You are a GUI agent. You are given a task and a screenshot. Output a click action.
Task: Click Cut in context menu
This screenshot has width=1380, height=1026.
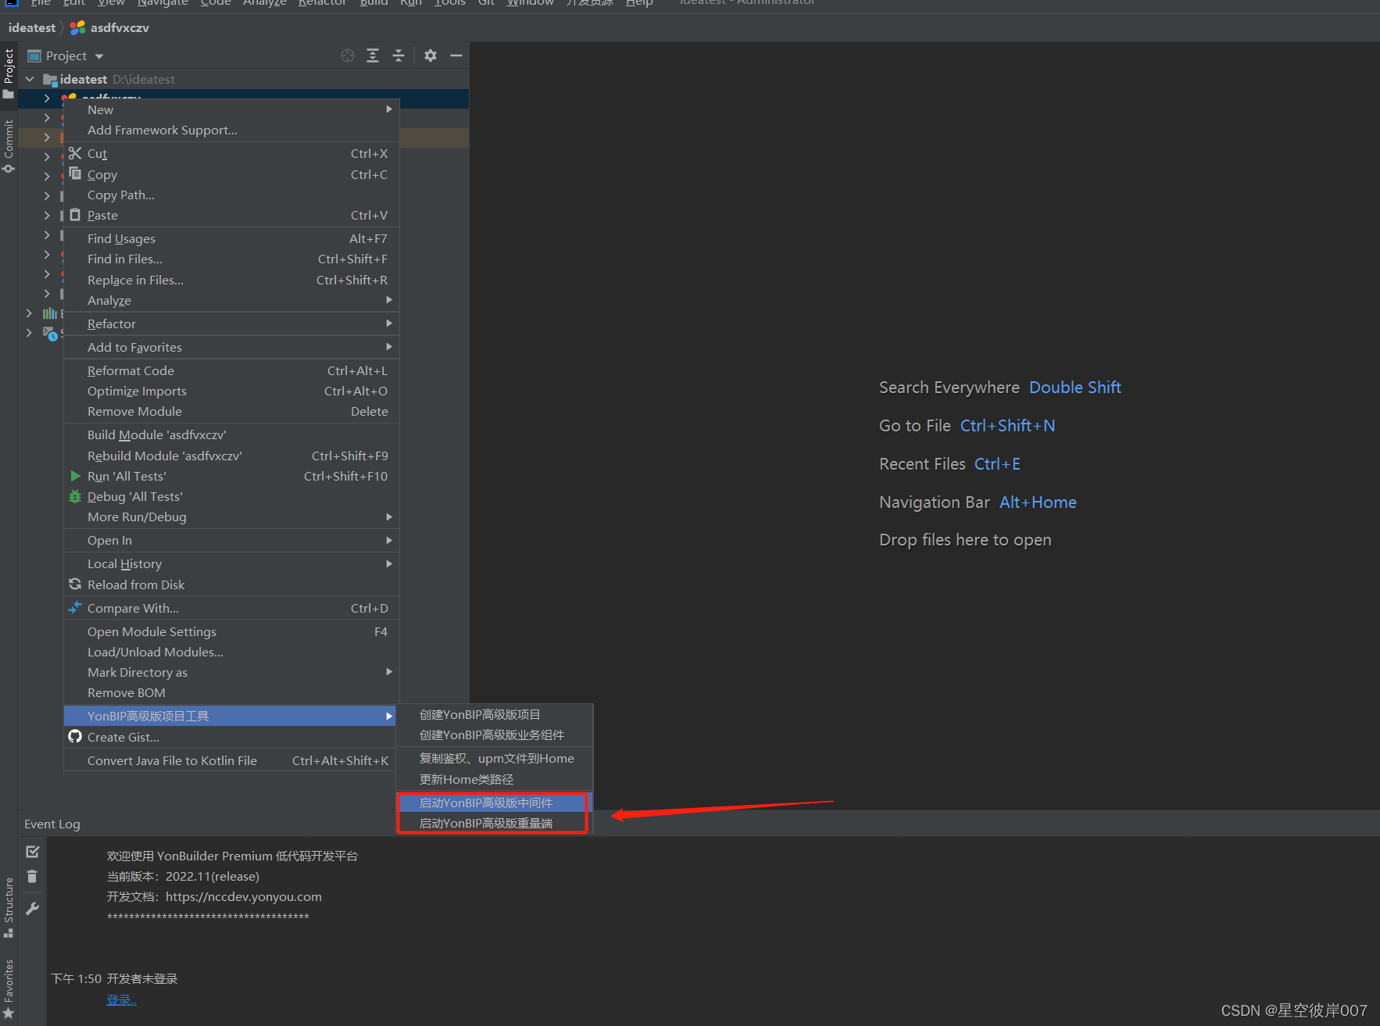pyautogui.click(x=231, y=154)
